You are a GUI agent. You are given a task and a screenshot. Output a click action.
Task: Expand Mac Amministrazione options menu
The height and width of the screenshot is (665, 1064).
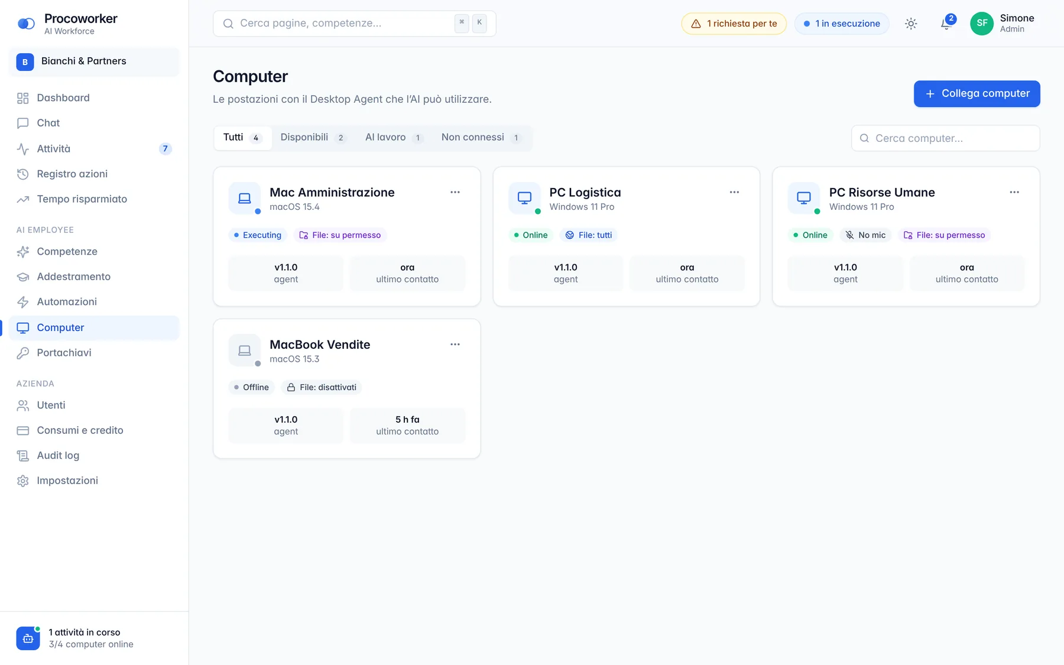point(455,192)
